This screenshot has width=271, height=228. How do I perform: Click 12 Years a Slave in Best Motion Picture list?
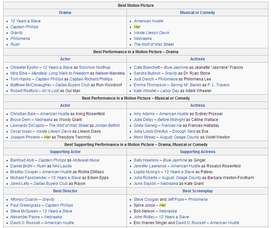25,21
